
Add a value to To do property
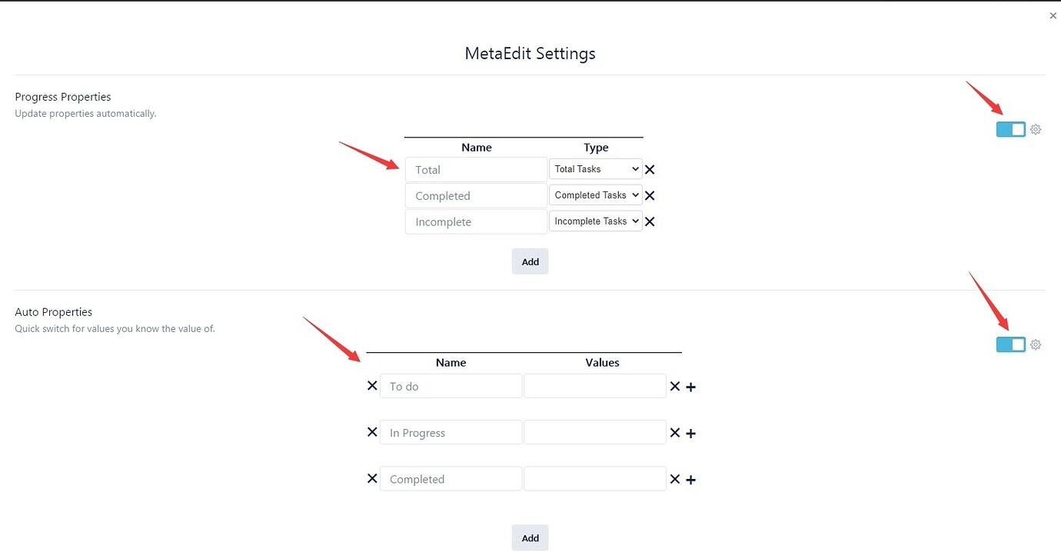(691, 387)
